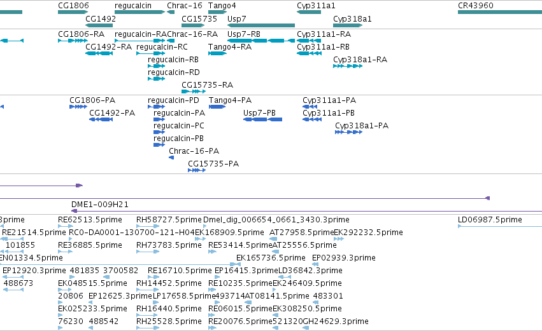Select transcript Cyp311a1-RA

coord(324,34)
